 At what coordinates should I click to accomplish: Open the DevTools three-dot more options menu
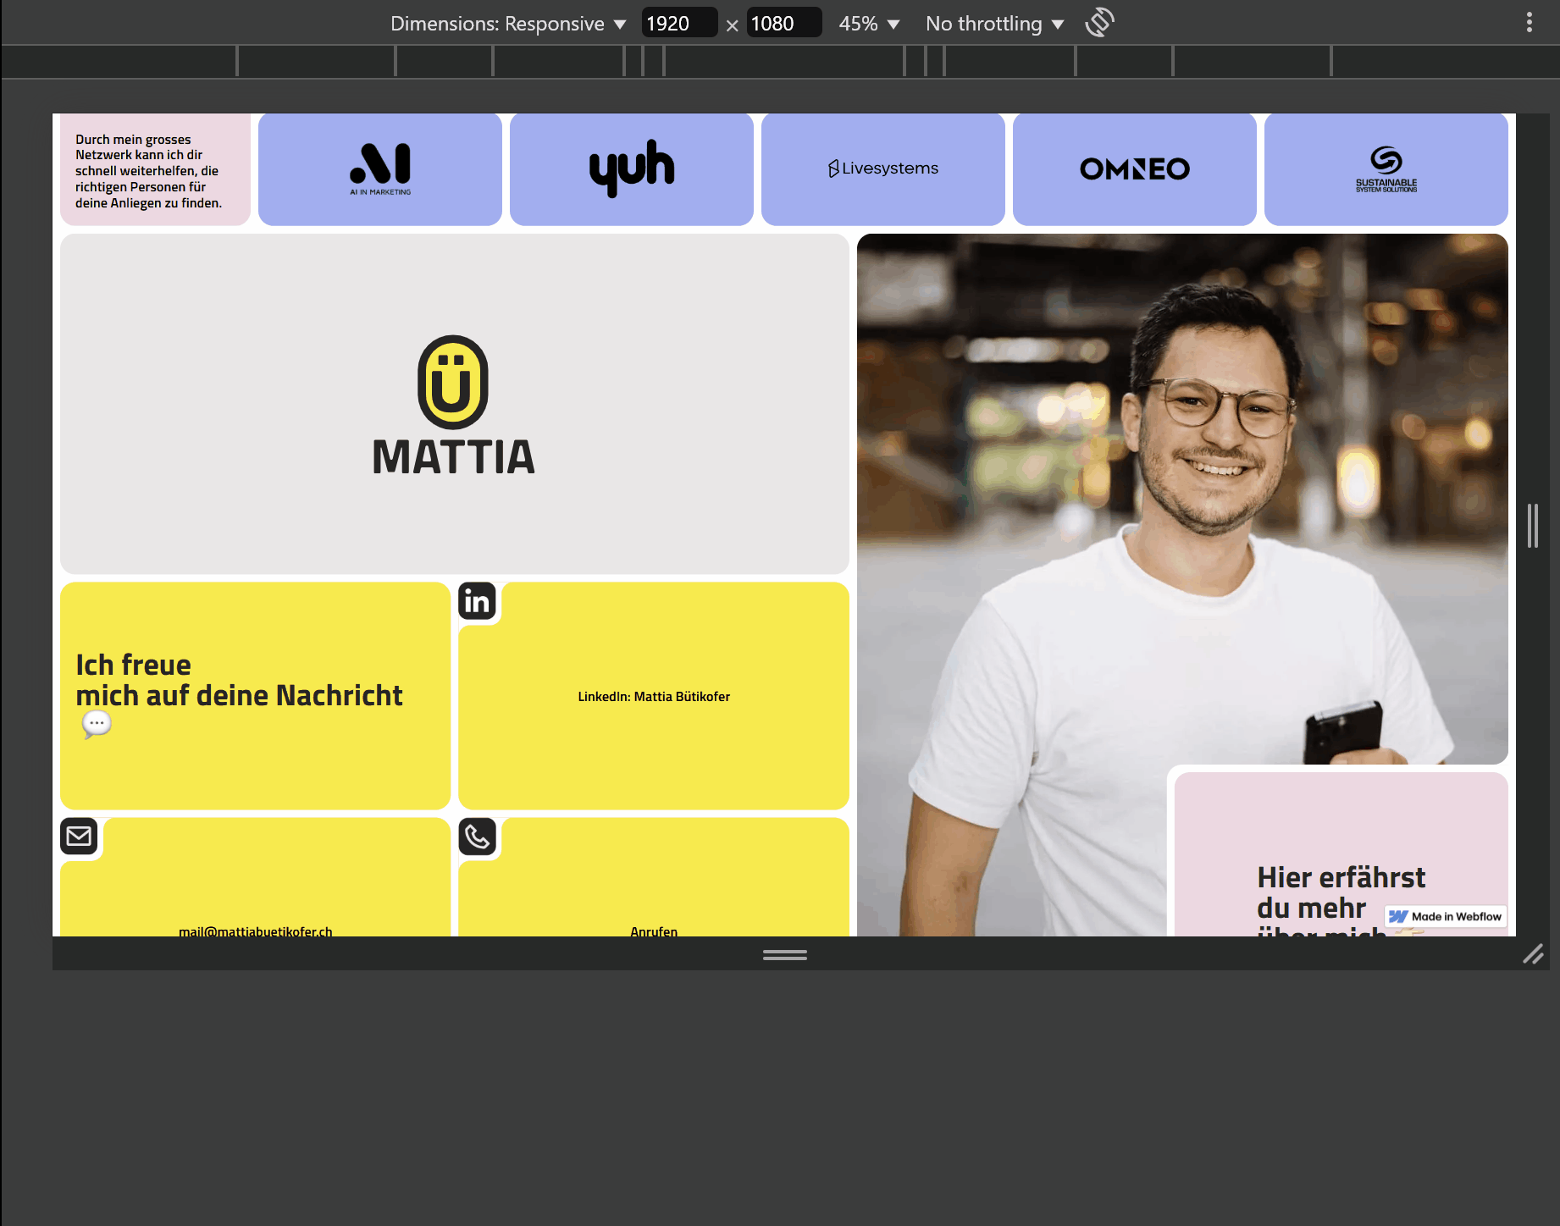(1529, 23)
